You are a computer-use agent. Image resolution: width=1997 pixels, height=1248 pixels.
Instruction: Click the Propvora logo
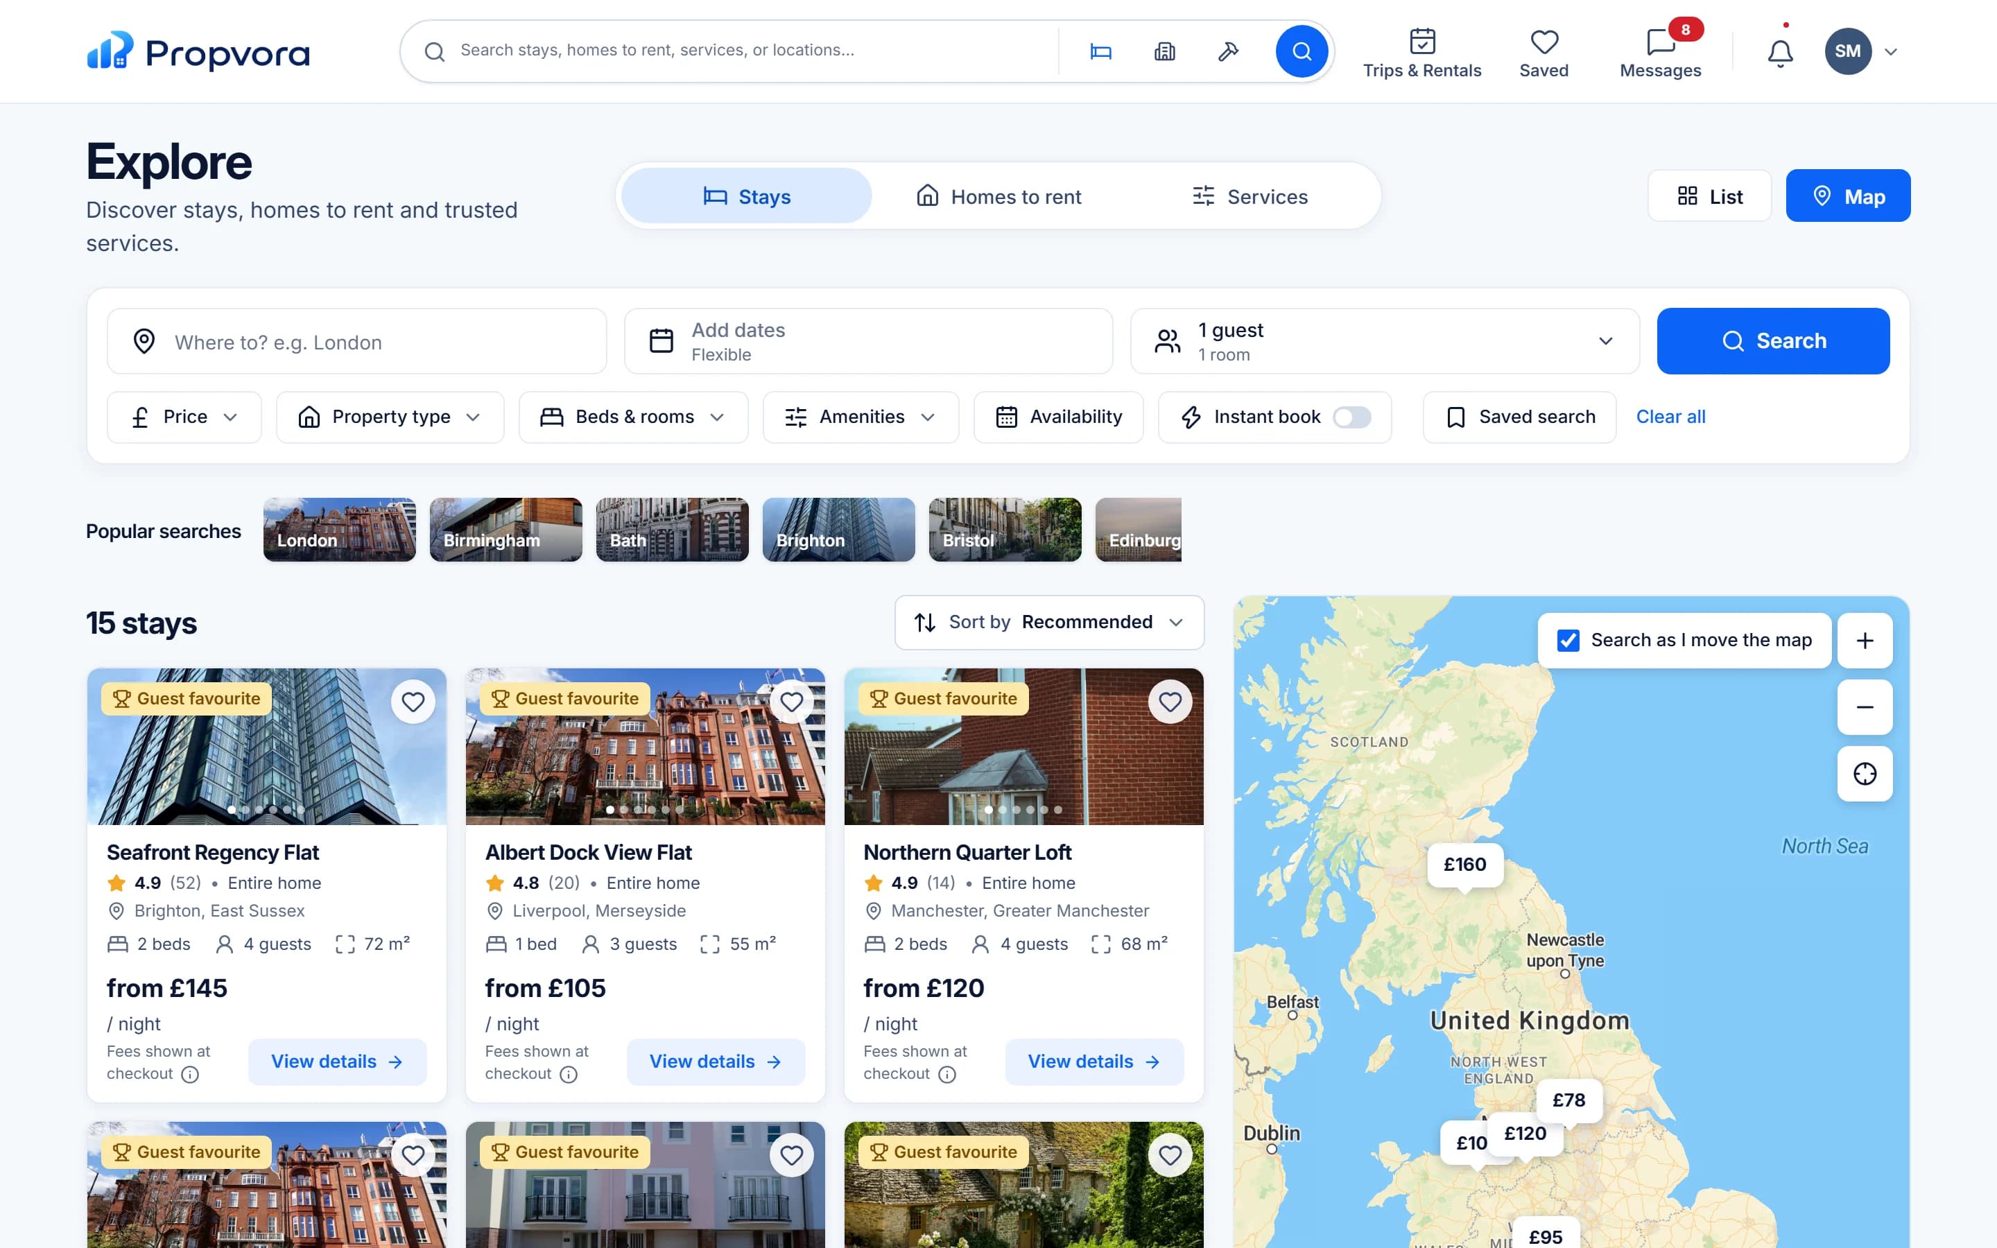point(198,51)
